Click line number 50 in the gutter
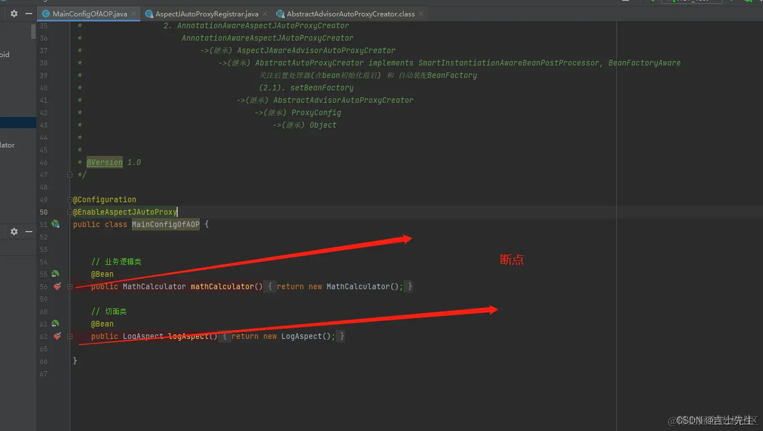 tap(44, 212)
